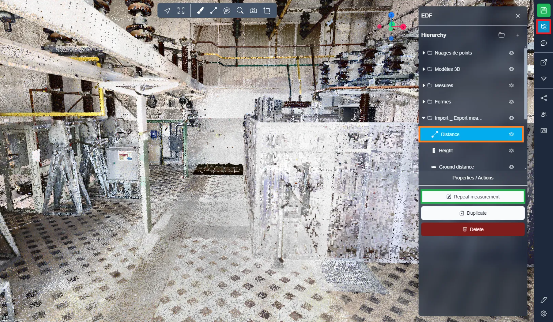The width and height of the screenshot is (553, 322).
Task: Expand the Formes folder
Action: 424,102
